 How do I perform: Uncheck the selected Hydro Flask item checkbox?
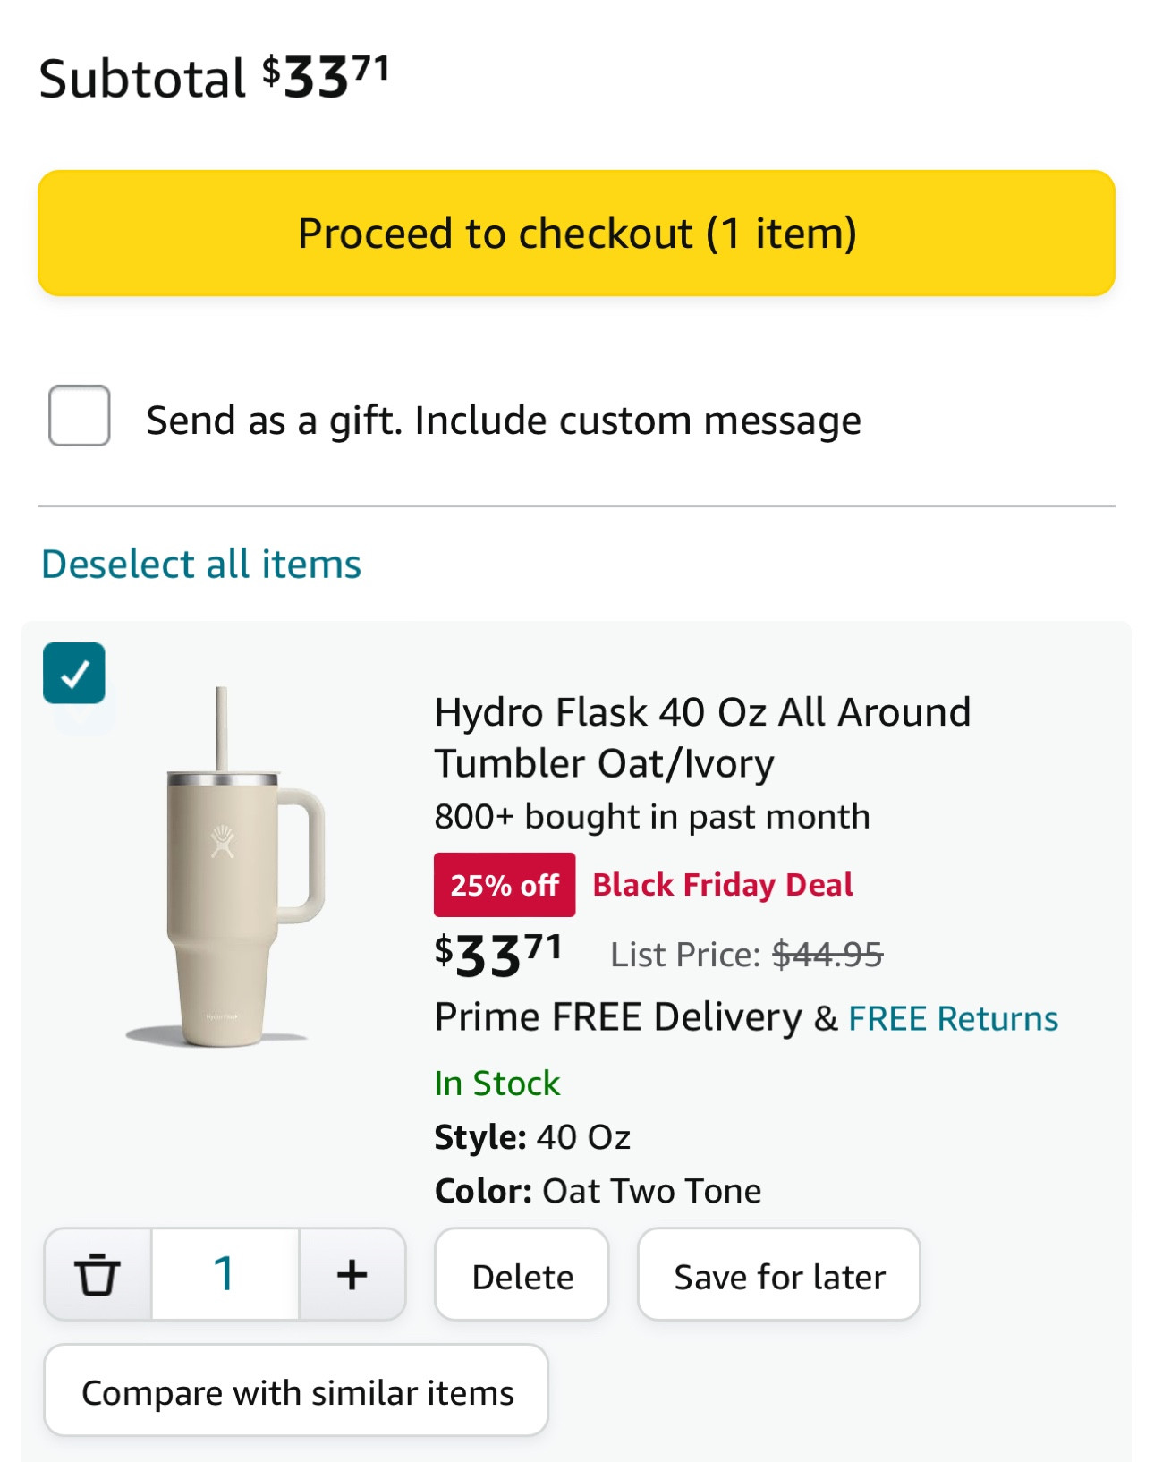[x=75, y=676]
